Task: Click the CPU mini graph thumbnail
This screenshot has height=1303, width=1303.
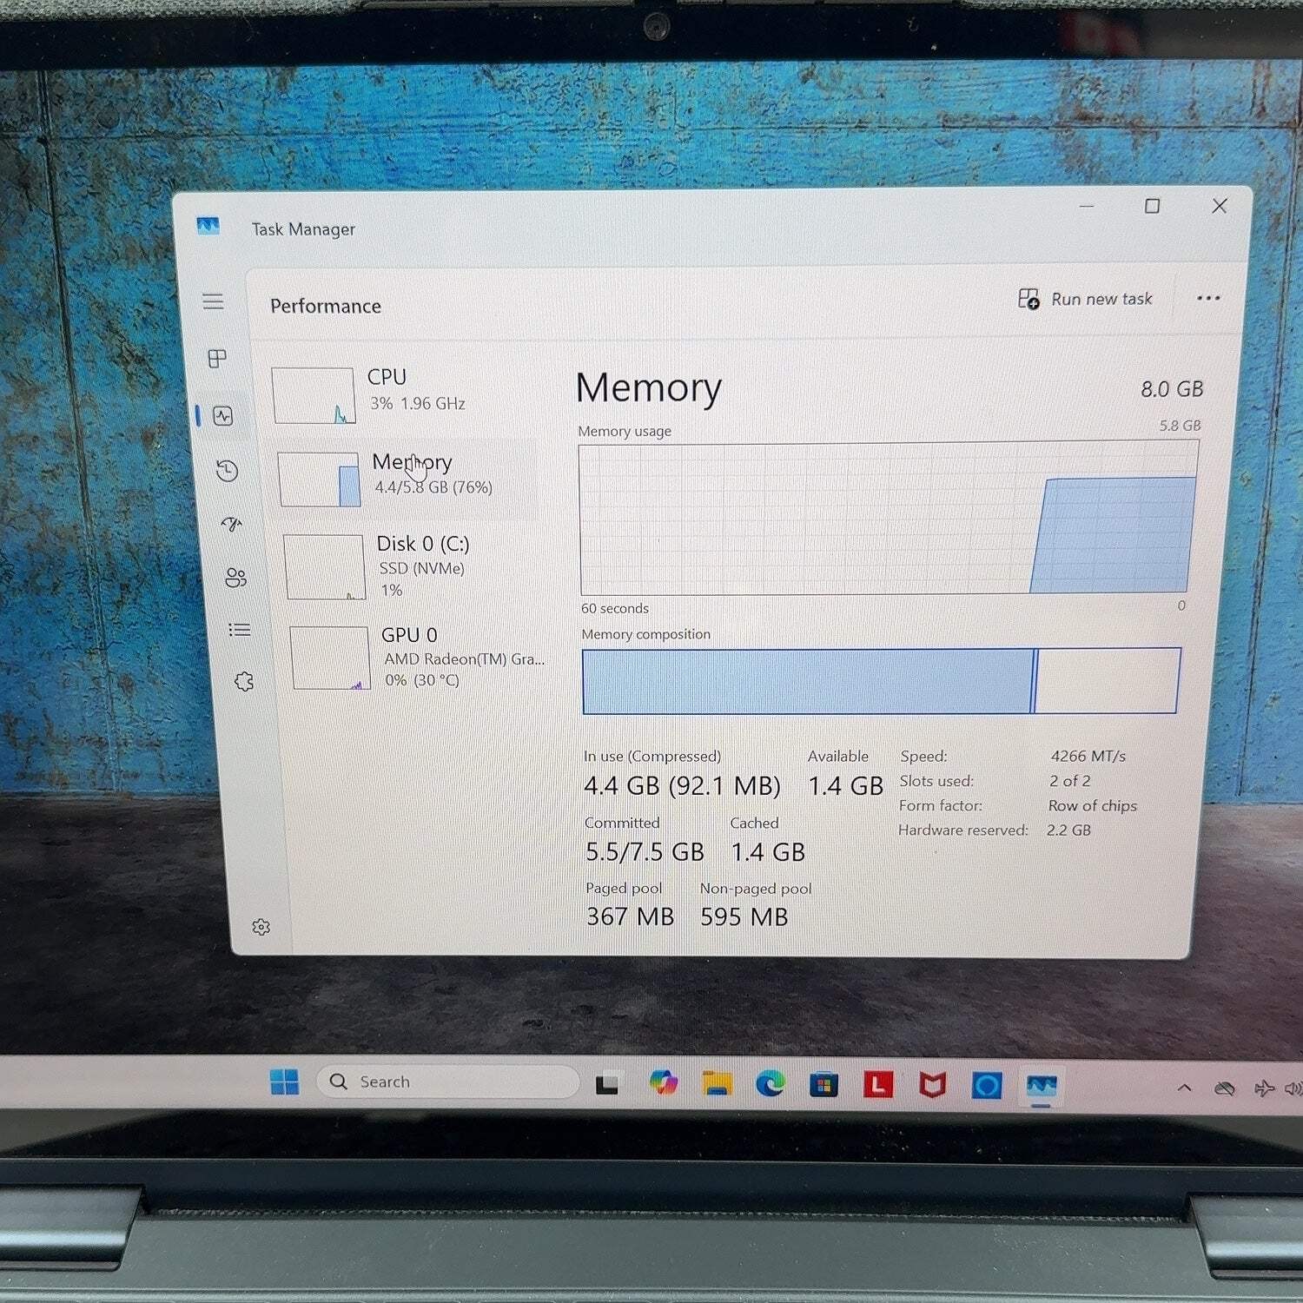Action: click(x=314, y=395)
